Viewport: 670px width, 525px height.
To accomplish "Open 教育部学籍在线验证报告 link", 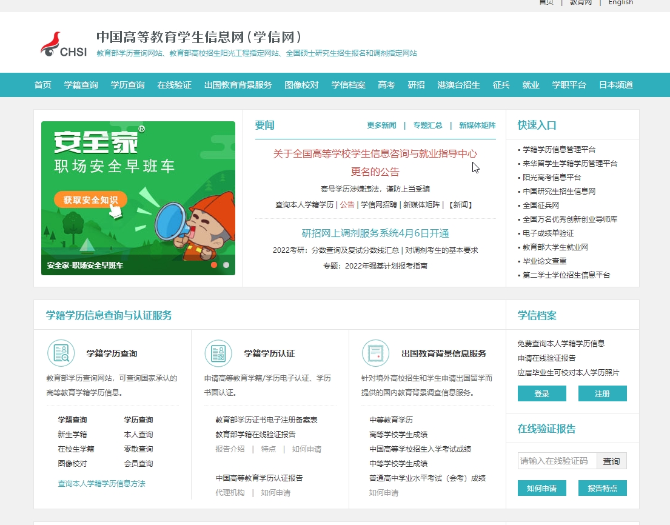I will coord(255,435).
